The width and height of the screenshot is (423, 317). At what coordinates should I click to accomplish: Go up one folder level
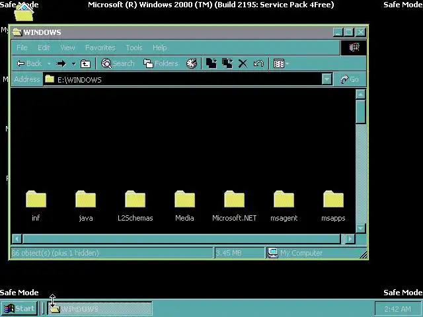pos(85,63)
